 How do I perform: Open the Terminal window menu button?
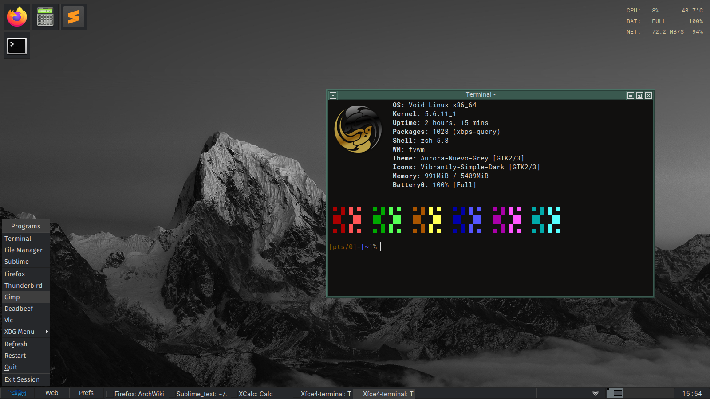point(333,95)
